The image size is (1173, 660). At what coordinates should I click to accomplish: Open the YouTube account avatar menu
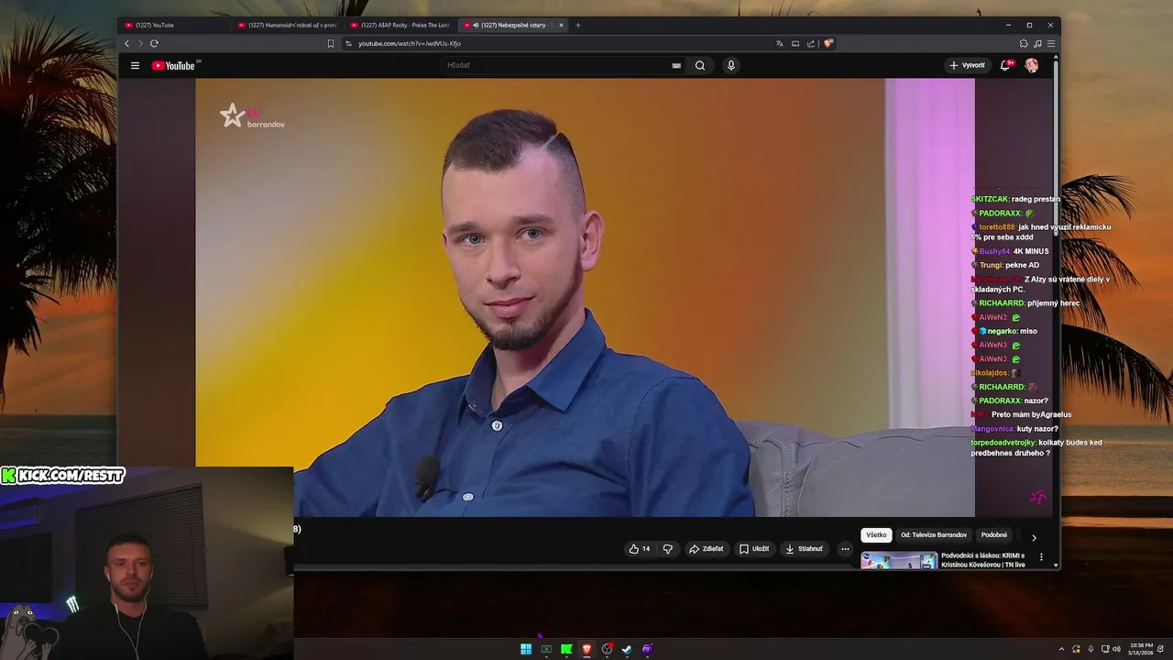(1032, 65)
